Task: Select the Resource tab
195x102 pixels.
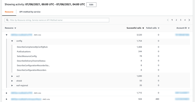Action: 9,12
